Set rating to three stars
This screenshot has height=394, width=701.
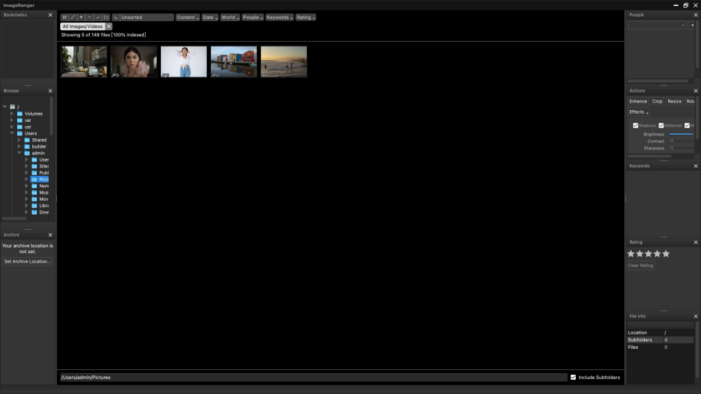648,254
